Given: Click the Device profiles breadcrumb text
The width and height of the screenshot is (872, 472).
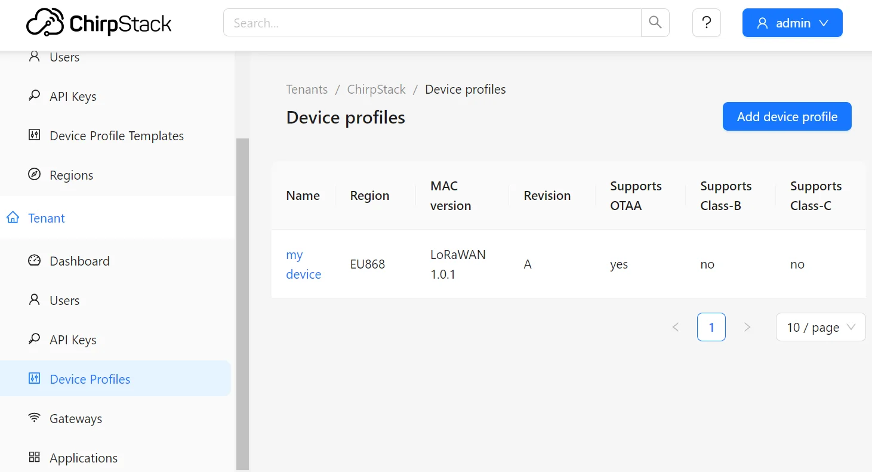Looking at the screenshot, I should pyautogui.click(x=466, y=90).
